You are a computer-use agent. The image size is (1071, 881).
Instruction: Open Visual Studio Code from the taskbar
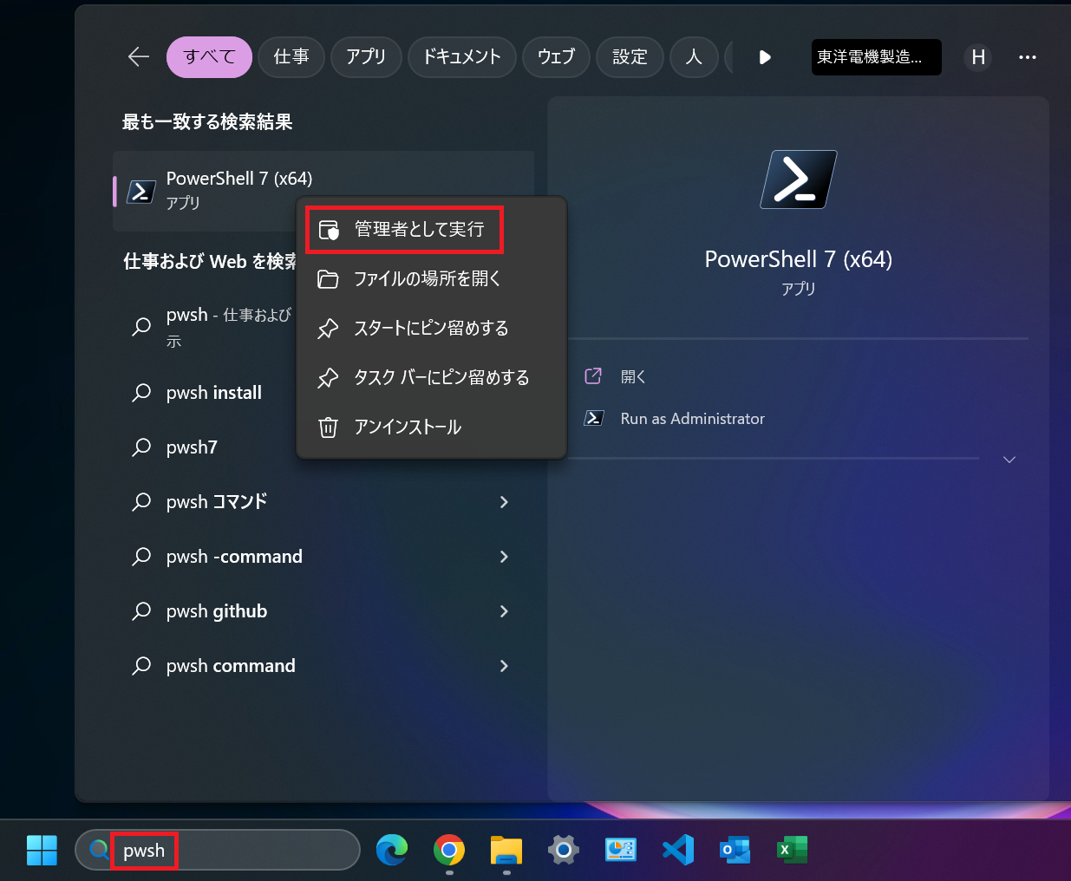[677, 850]
